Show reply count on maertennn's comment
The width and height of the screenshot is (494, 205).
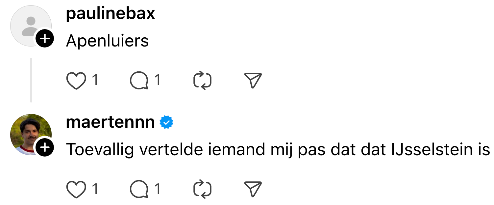(158, 189)
